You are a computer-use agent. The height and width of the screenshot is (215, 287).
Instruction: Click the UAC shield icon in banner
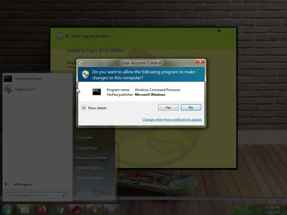[x=85, y=74]
